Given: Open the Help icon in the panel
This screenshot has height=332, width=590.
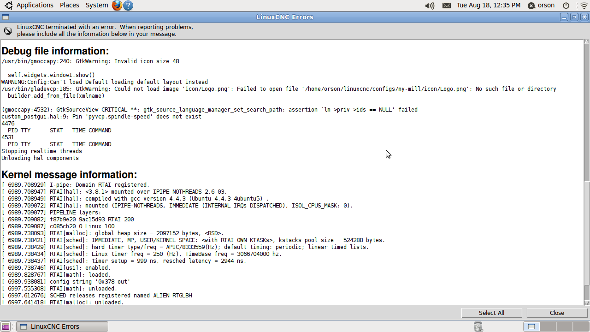Looking at the screenshot, I should tap(128, 6).
